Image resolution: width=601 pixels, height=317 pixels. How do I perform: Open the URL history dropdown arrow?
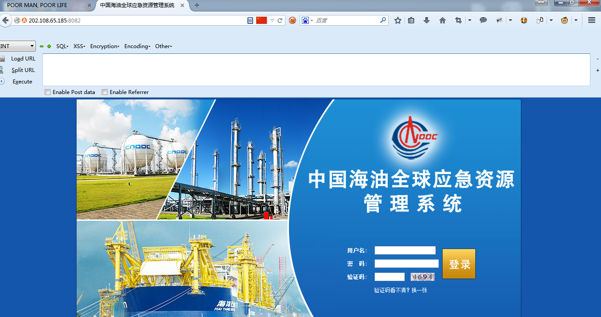point(272,20)
